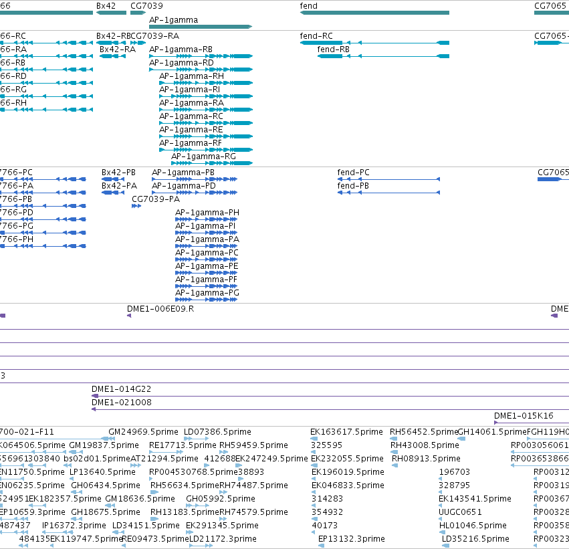Select transcript AP-1gamma-RC label
Screen dimensions: 569x549
(x=191, y=116)
